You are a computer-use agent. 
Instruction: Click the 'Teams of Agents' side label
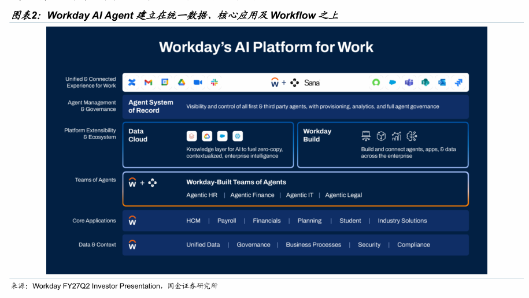coord(95,180)
